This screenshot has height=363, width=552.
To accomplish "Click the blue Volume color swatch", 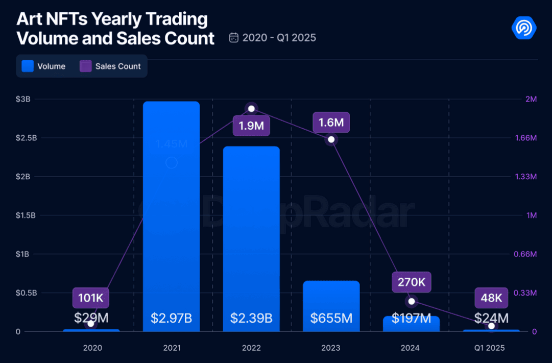I will tap(28, 66).
